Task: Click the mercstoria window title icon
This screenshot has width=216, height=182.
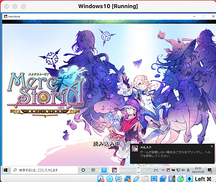Action: (x=6, y=17)
